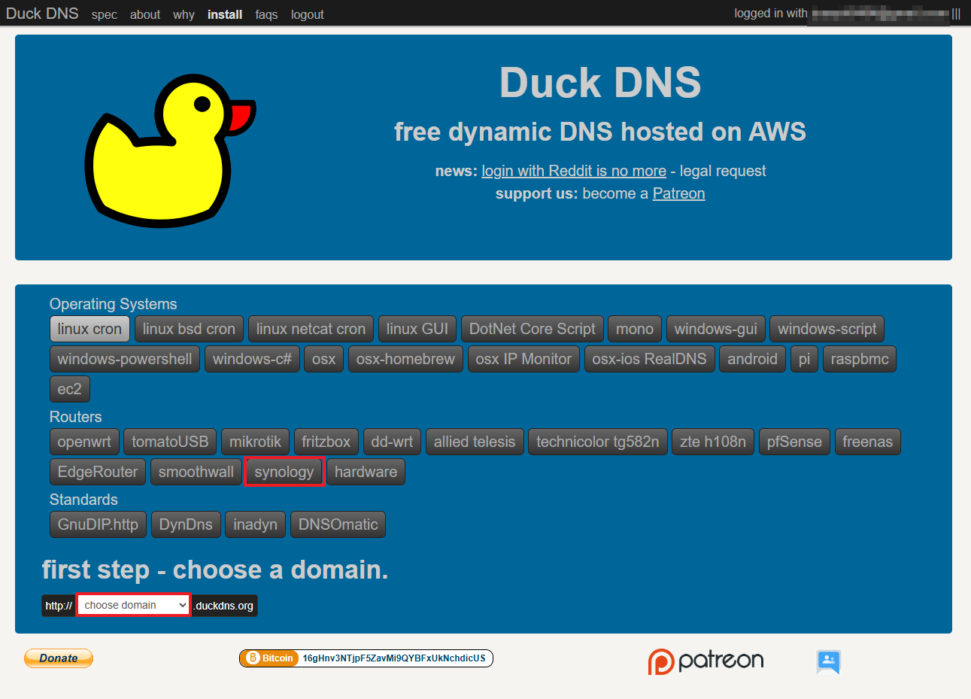This screenshot has width=971, height=699.
Task: Open the spec page in the top navigation
Action: tap(105, 14)
